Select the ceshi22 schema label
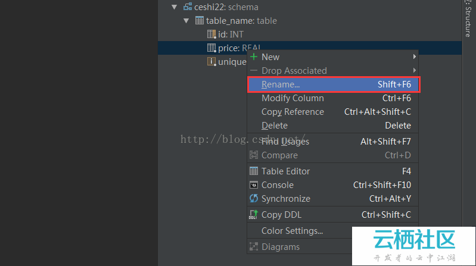476x266 pixels. 226,7
